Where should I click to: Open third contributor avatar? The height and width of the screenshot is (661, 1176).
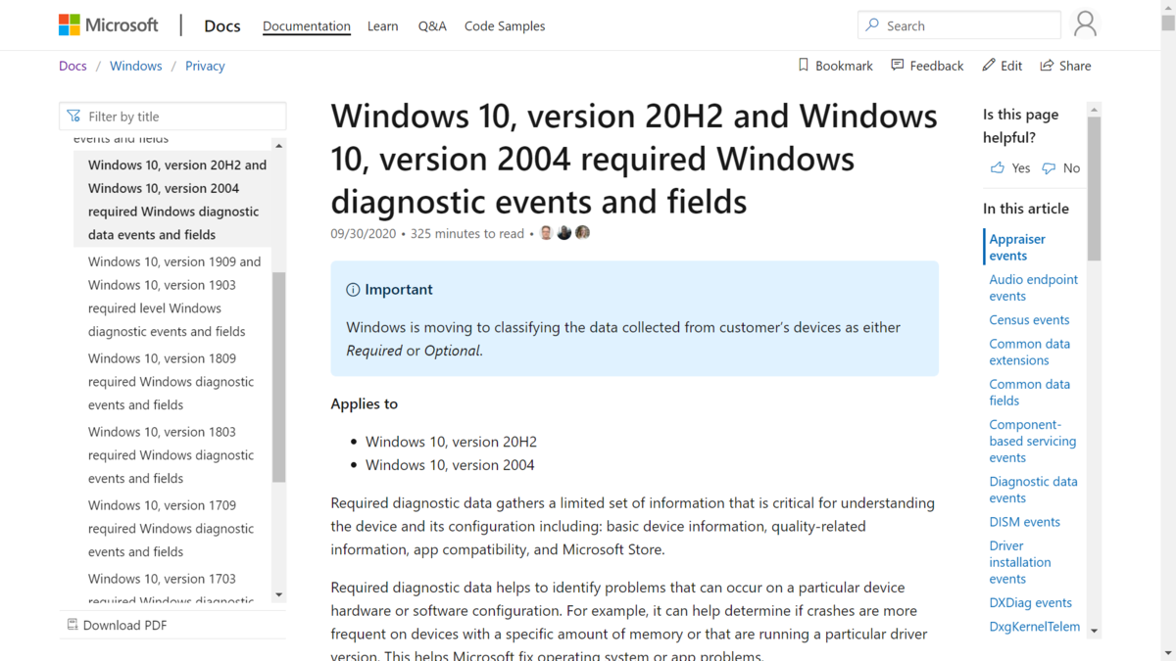[582, 233]
